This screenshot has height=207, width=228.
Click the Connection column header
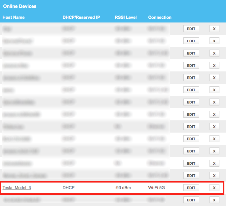tap(160, 18)
